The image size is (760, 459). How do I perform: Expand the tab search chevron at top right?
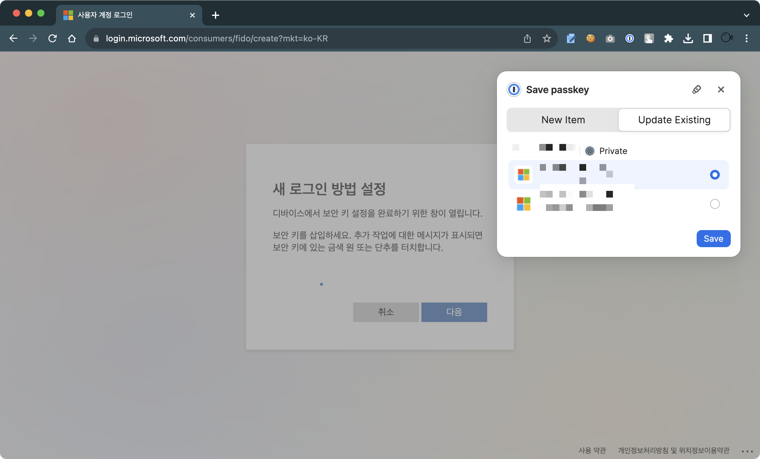[746, 15]
